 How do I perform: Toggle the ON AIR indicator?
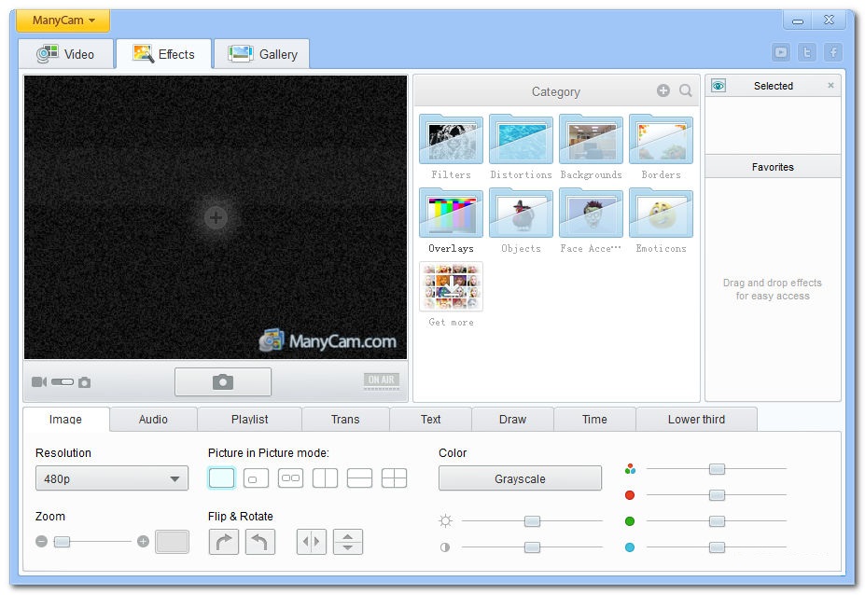pos(381,381)
